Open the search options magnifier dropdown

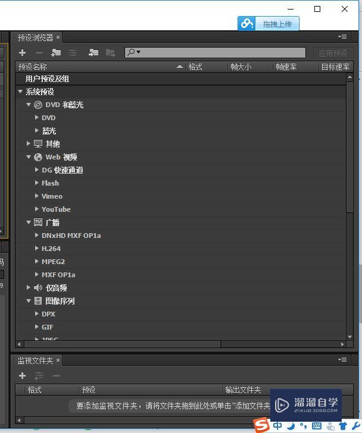[135, 52]
